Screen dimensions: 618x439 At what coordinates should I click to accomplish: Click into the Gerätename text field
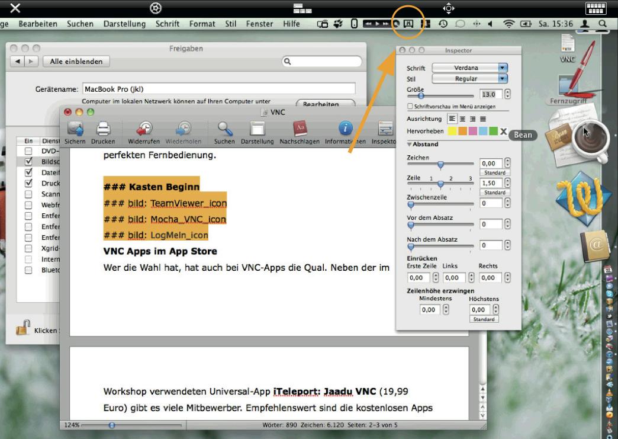pos(219,89)
